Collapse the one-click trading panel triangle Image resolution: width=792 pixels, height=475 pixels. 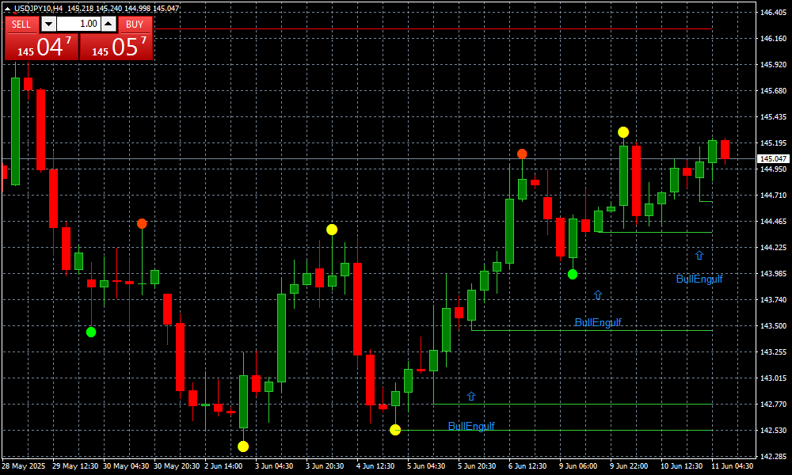pos(8,8)
